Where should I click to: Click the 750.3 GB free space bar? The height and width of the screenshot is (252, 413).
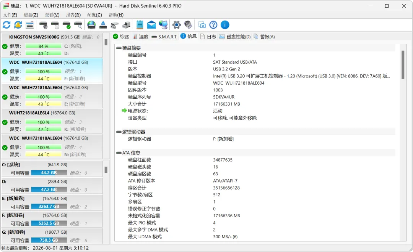pyautogui.click(x=49, y=240)
